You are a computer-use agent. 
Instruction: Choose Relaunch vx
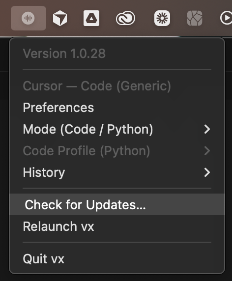coord(117,226)
